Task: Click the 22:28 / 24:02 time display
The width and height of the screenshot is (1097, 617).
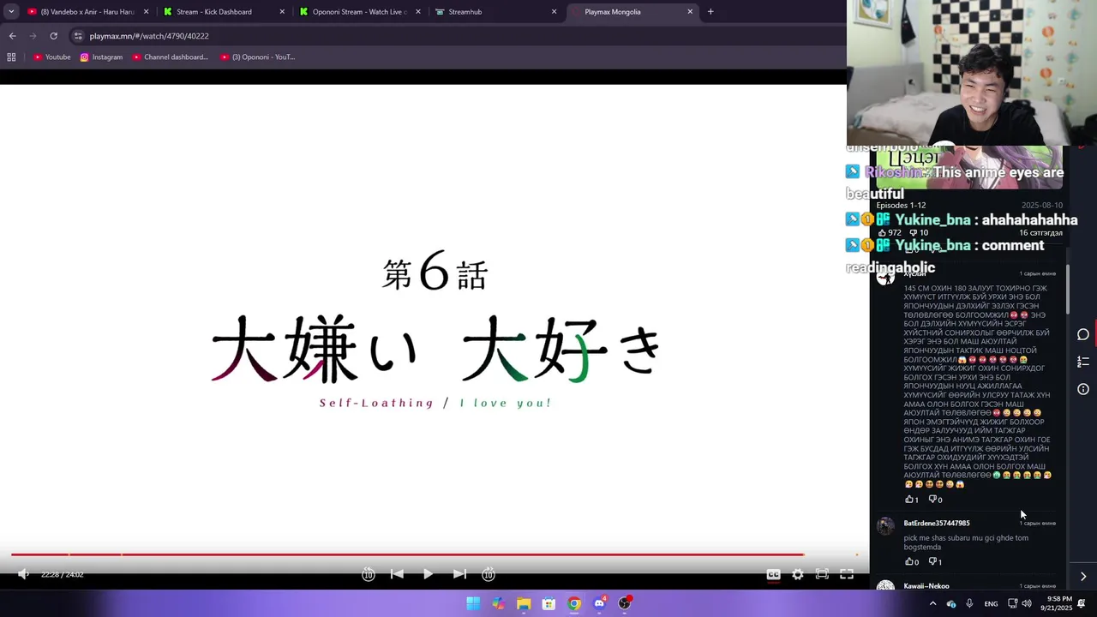Action: click(62, 574)
